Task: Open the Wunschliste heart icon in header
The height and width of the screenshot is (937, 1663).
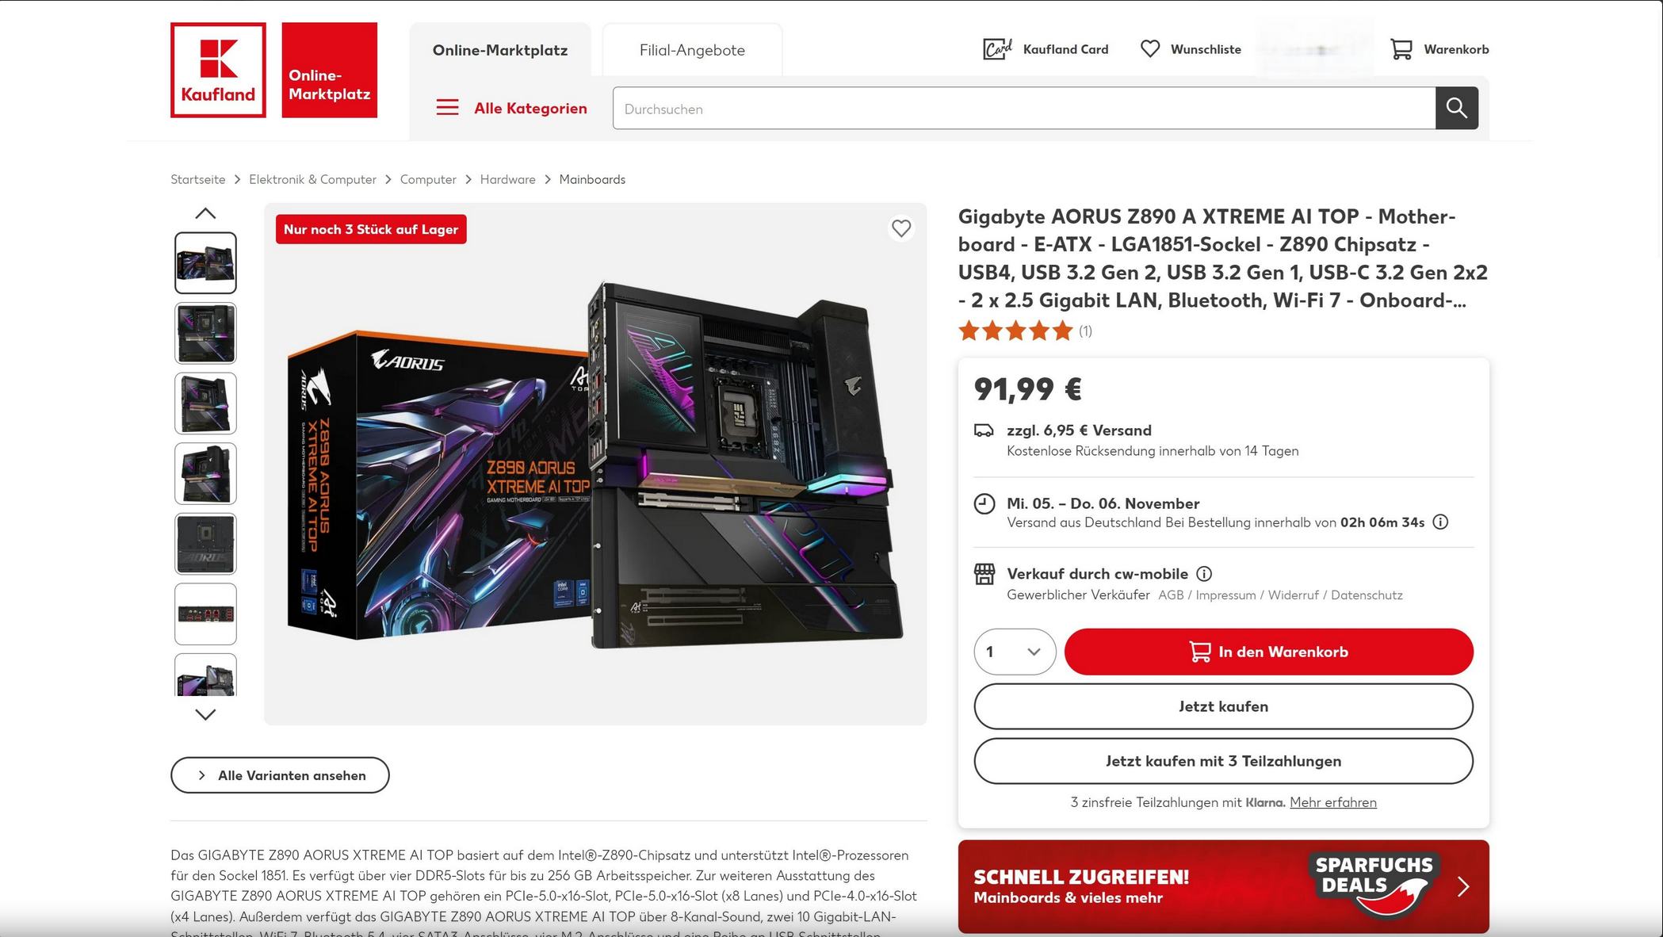Action: (1149, 49)
